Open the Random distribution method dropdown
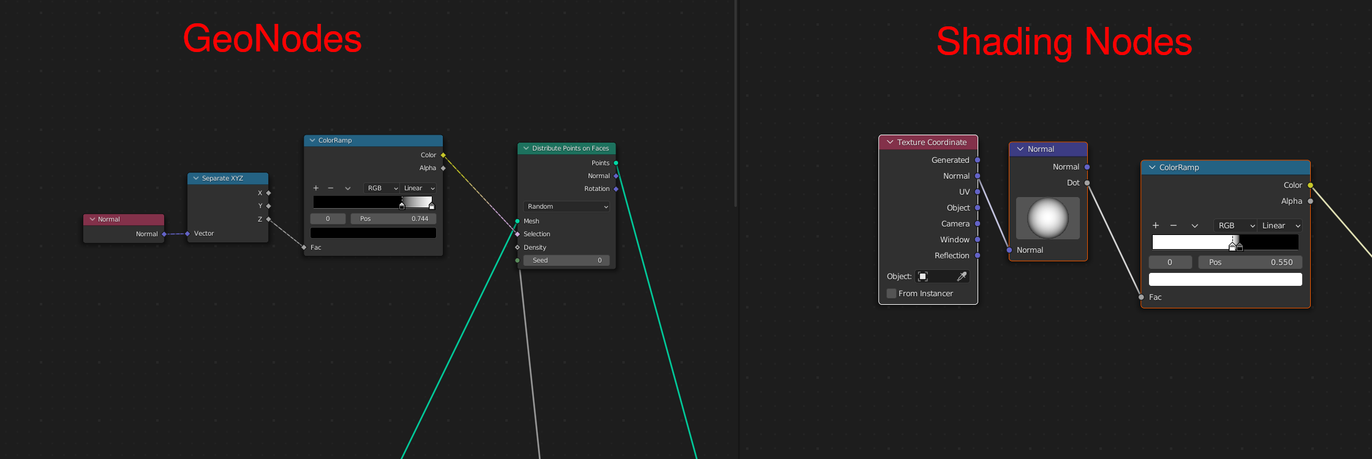Image resolution: width=1372 pixels, height=459 pixels. coord(567,207)
